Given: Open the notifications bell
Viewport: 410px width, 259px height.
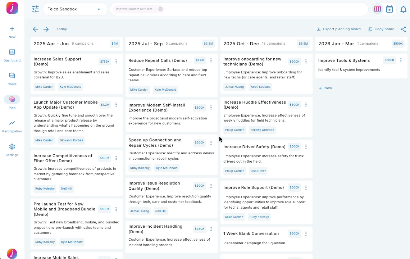Looking at the screenshot, I should 403,9.
